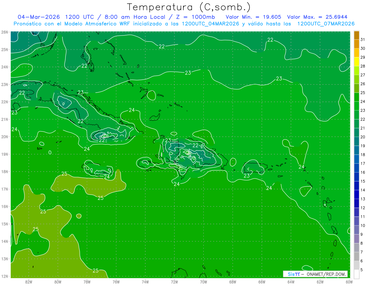Click the '8:00 am Hora Local' text
371x286 pixels.
coord(136,17)
